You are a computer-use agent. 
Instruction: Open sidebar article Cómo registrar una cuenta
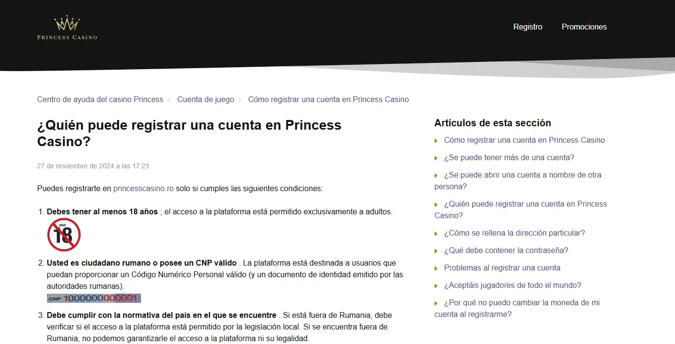pos(524,140)
